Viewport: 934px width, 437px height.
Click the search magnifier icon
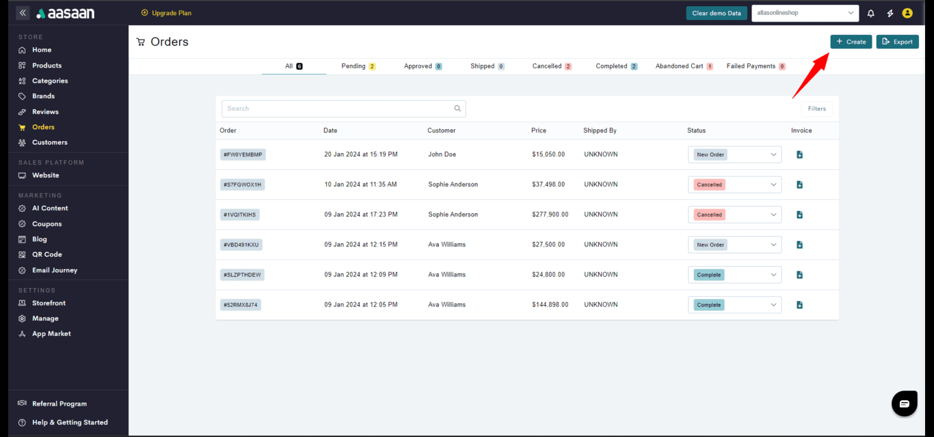(x=457, y=109)
